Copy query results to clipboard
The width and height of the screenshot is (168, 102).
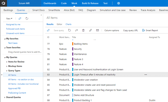click(x=83, y=30)
